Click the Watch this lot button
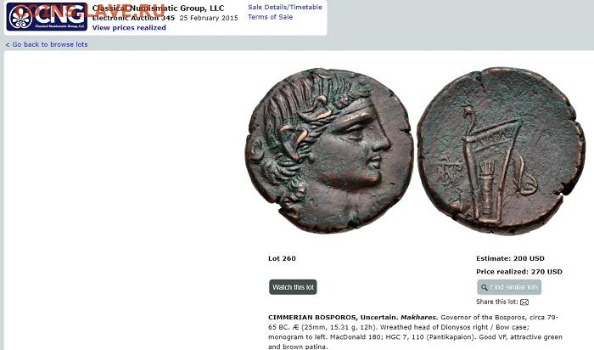 point(294,287)
